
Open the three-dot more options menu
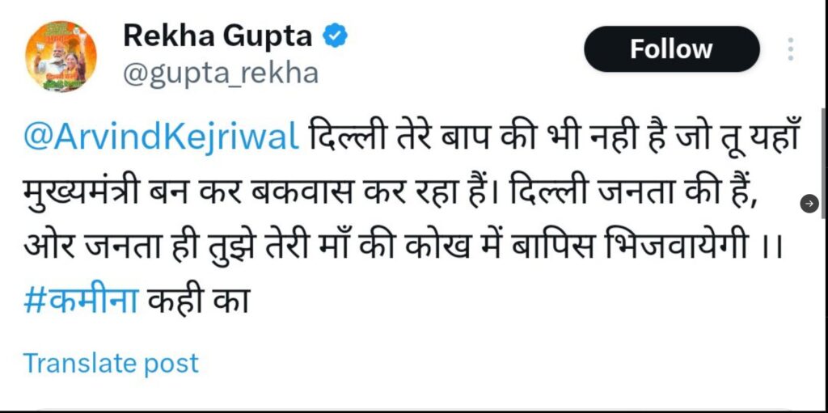click(x=791, y=49)
